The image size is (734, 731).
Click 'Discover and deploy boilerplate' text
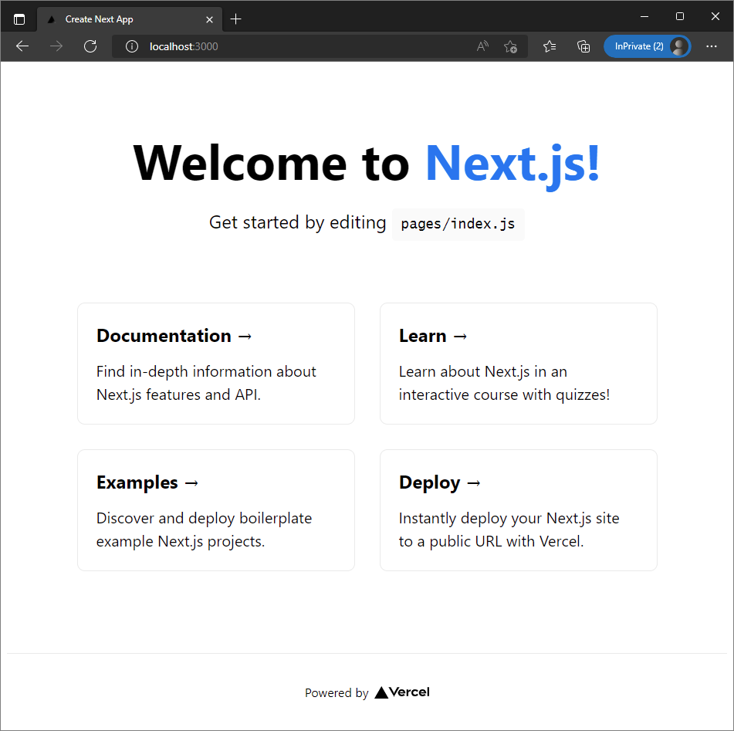(x=204, y=518)
